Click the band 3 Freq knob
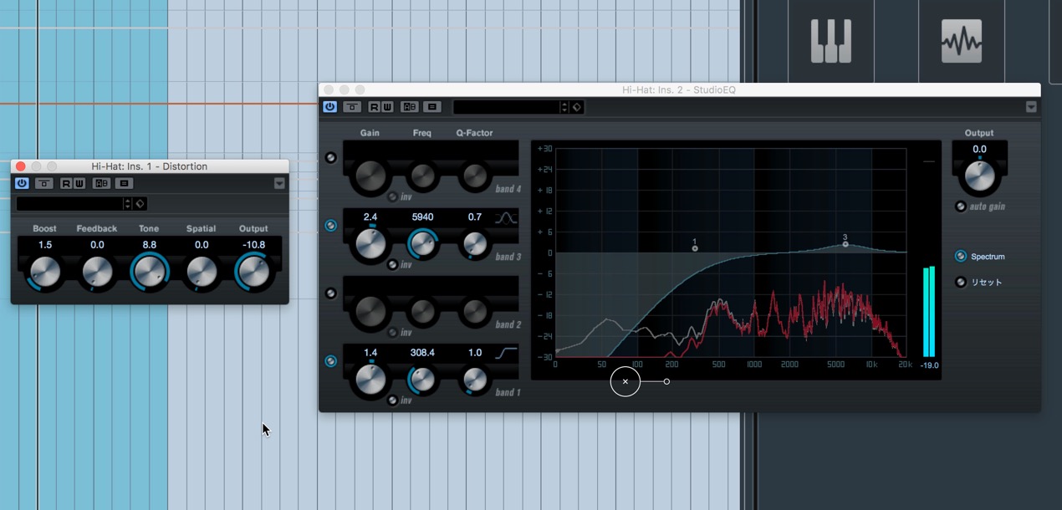Screen dimensions: 1062x510 [422, 243]
